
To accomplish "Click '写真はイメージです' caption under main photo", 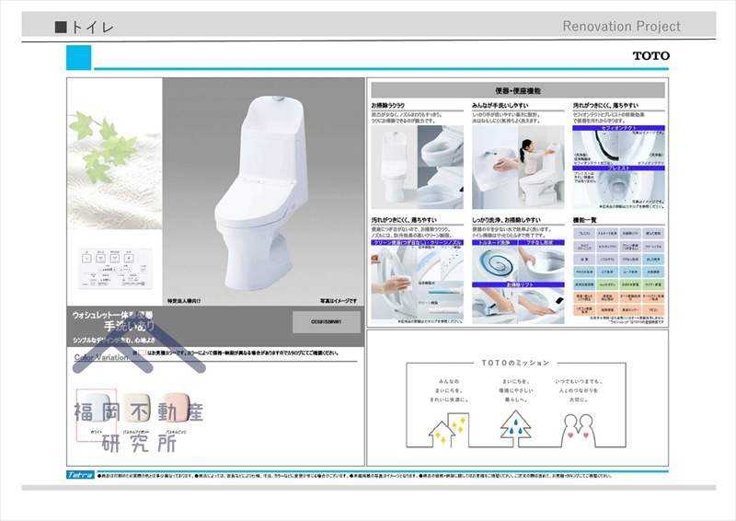I will 339,301.
